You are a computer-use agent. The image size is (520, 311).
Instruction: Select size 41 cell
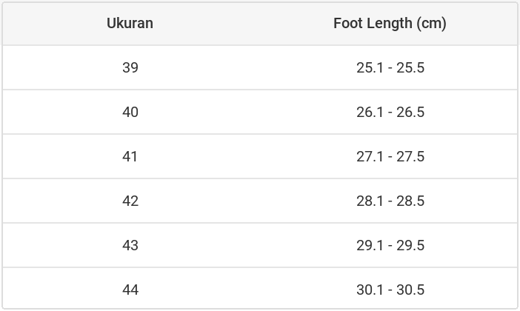130,156
